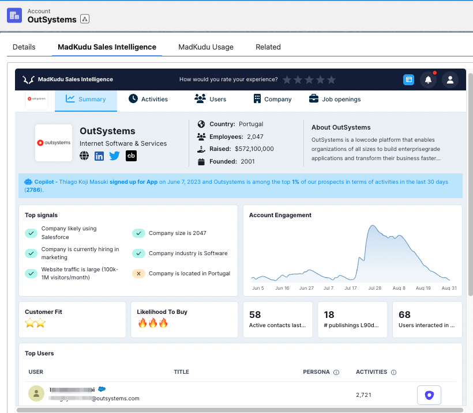Viewport: 473px width, 413px height.
Task: Click the Likelihood To Buy flames
Action: (x=153, y=323)
